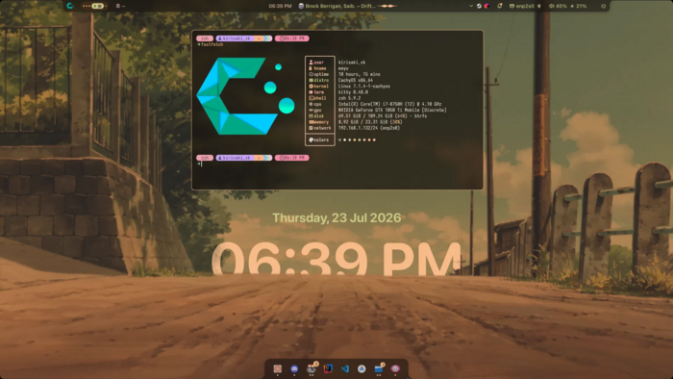Screen dimensions: 673x379
Task: Click the terminal prompt input line
Action: (x=339, y=164)
